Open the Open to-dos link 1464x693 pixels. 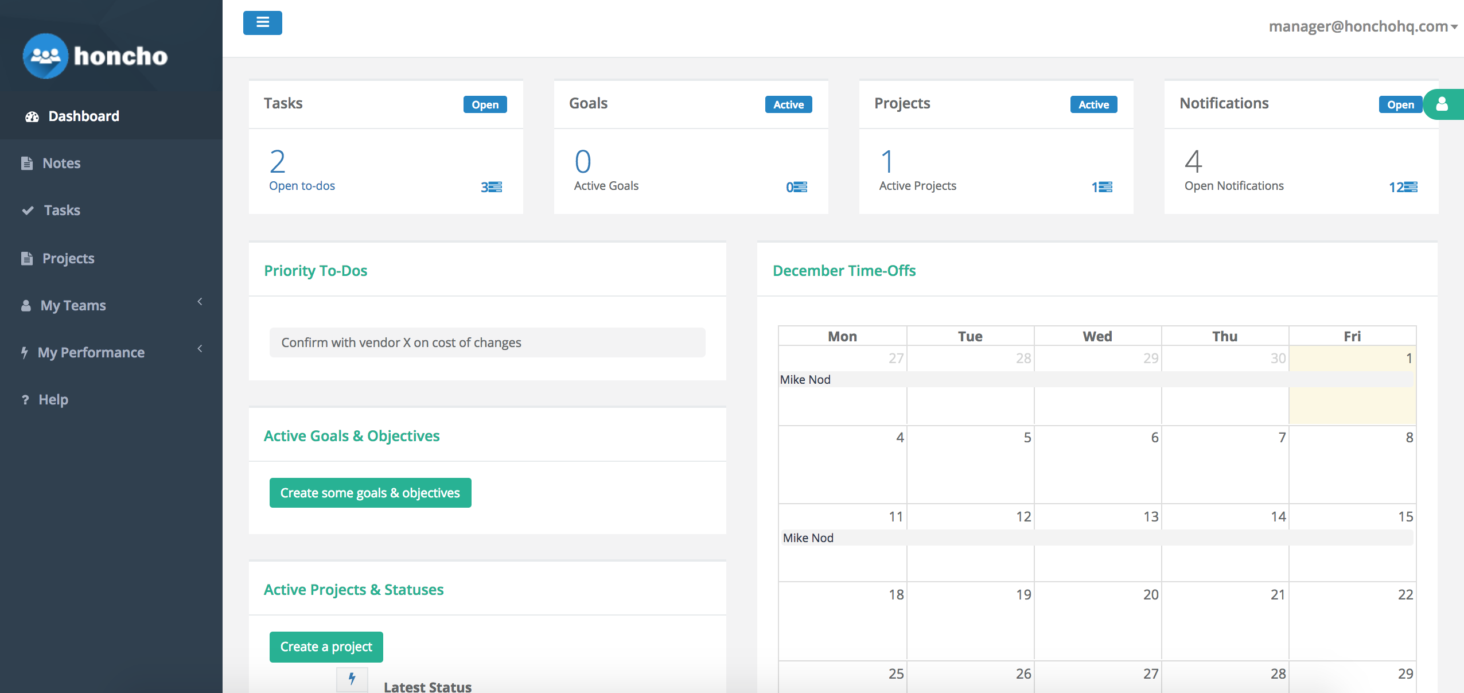302,186
